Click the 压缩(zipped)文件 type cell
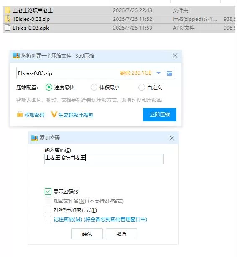This screenshot has height=257, width=250. tap(195, 19)
